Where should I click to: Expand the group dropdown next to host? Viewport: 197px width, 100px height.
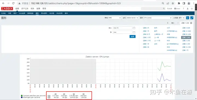pyautogui.click(x=115, y=18)
